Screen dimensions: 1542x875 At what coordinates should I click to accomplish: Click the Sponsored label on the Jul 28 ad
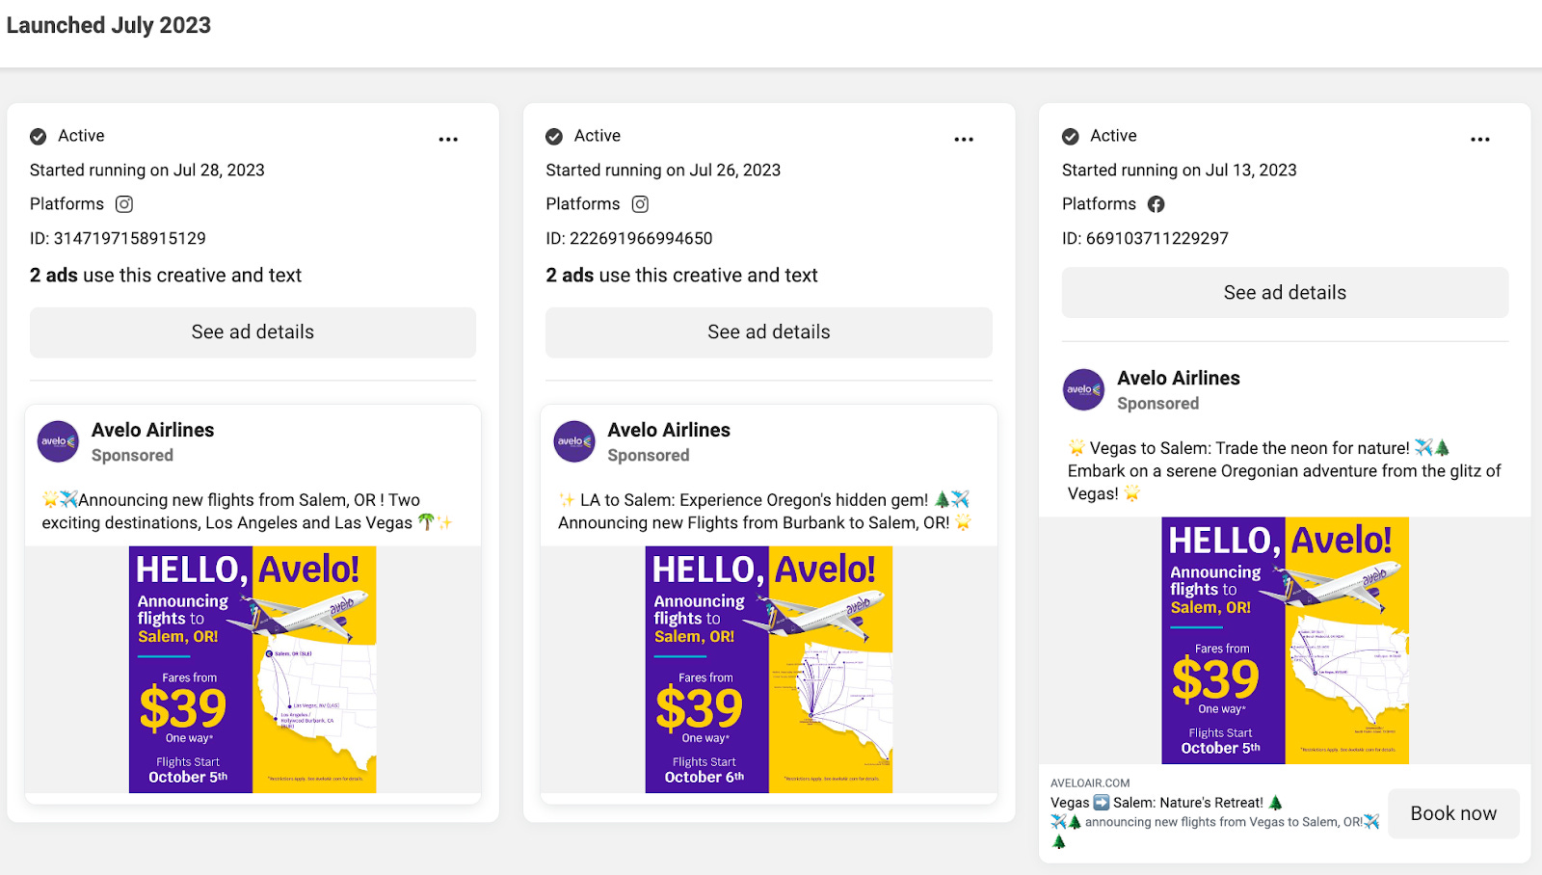[132, 456]
